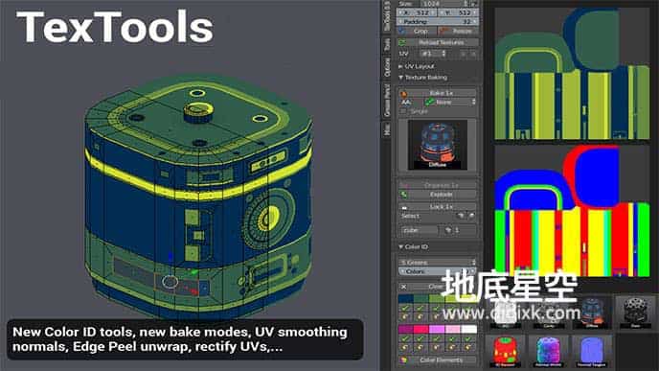Open the Grease Pencil vertical tab
The width and height of the screenshot is (659, 371).
tap(387, 100)
